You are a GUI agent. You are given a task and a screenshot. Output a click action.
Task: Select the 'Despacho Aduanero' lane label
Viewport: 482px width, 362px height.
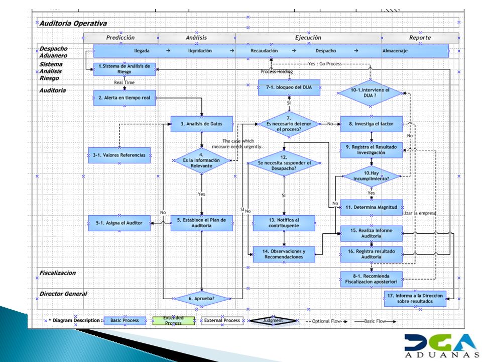click(x=54, y=52)
